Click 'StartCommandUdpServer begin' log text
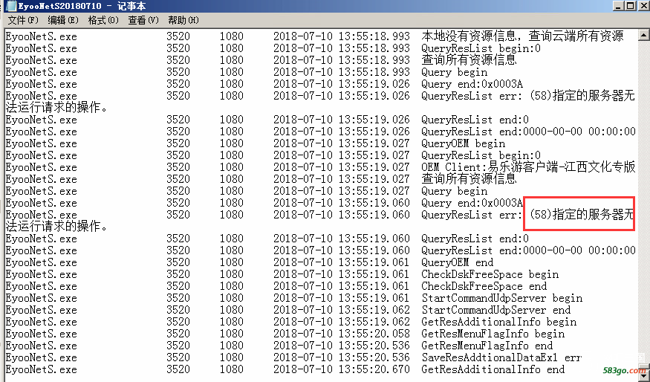 (502, 298)
